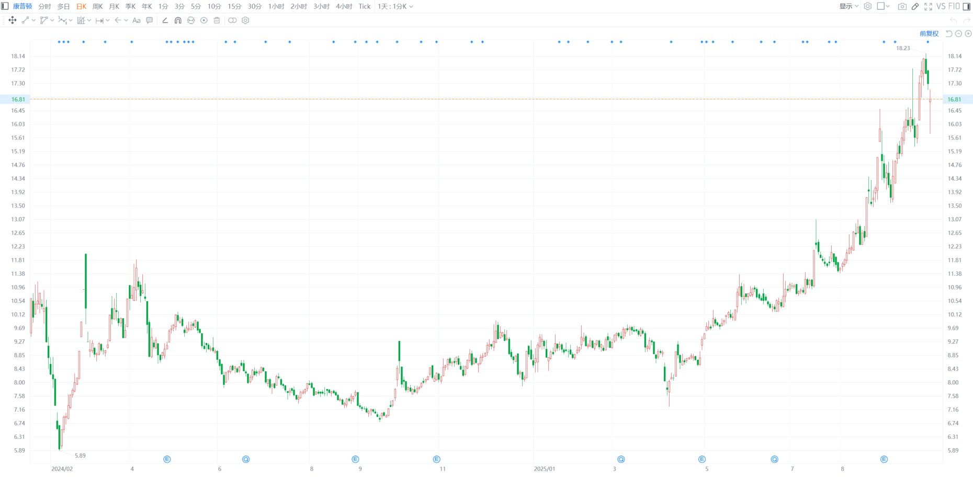Screen dimensions: 973x477
Task: Click the magnet snap drawing icon
Action: (x=178, y=20)
